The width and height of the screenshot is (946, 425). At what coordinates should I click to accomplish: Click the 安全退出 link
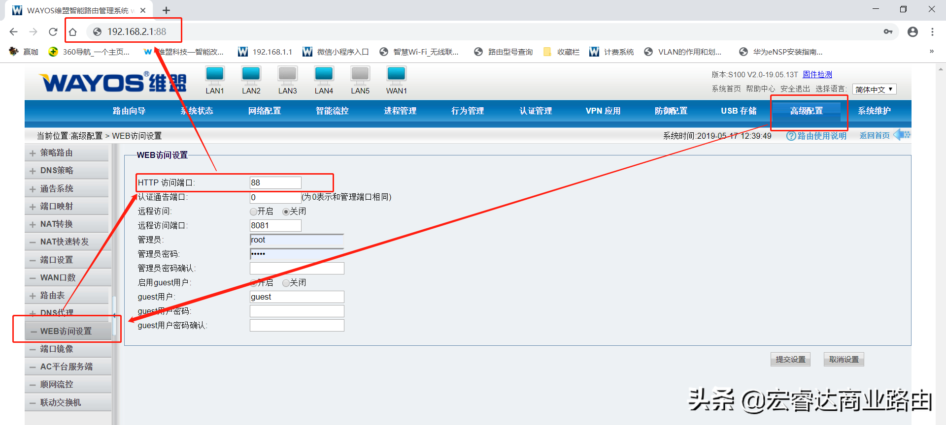(795, 89)
